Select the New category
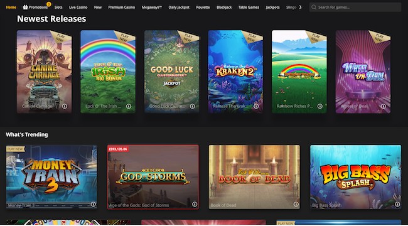 (x=98, y=8)
